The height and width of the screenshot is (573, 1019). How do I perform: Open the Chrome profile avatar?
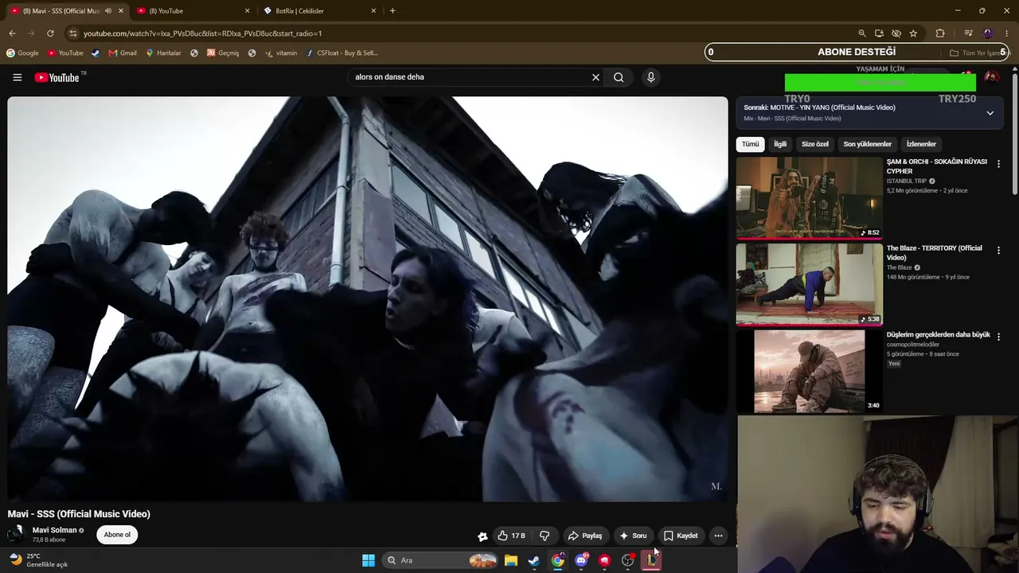click(988, 33)
